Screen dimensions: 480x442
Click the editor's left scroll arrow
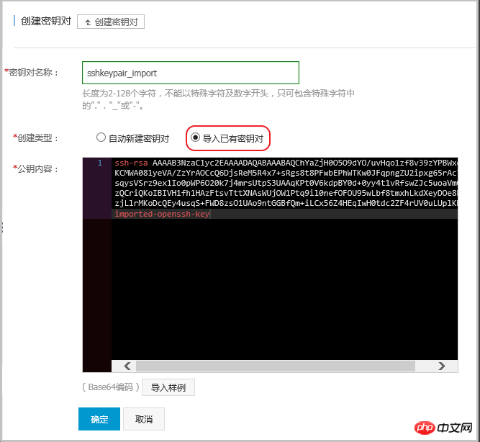tap(127, 366)
